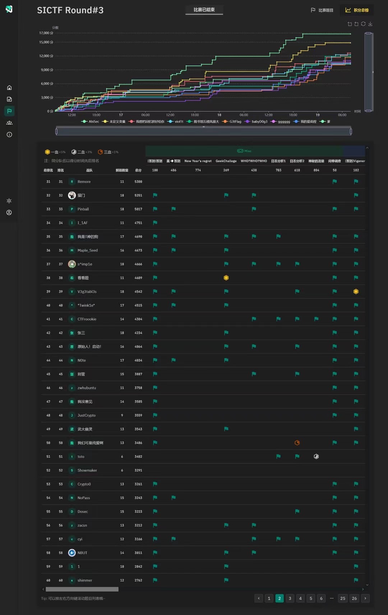Go to scoreboard page 4
This screenshot has height=615, width=388.
(x=300, y=598)
